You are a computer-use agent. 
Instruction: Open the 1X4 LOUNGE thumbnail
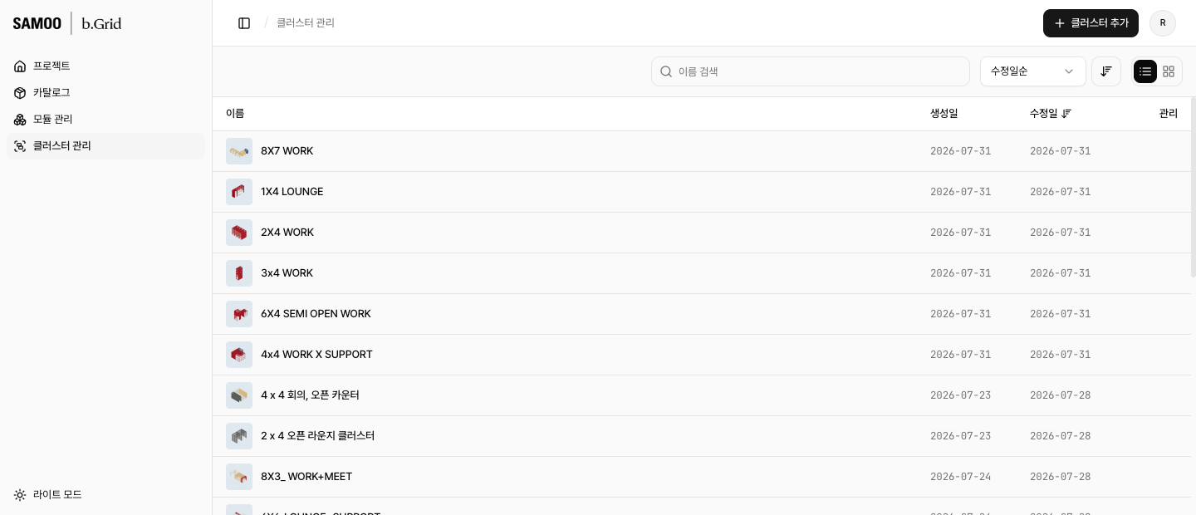(x=239, y=192)
